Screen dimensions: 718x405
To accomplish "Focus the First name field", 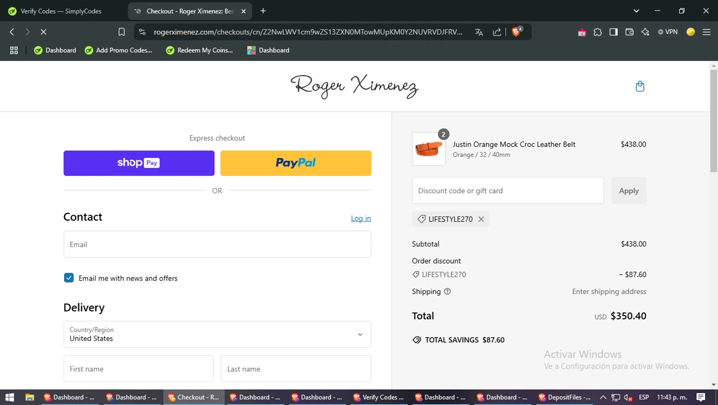I will coord(138,369).
